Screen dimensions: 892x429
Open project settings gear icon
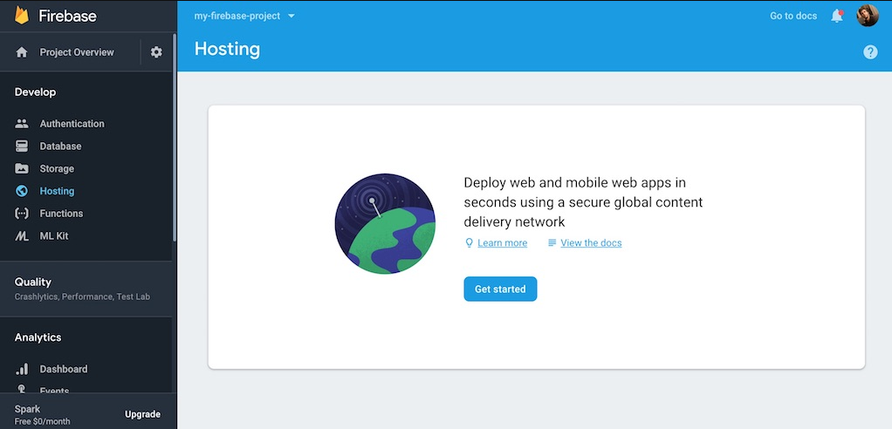click(156, 52)
